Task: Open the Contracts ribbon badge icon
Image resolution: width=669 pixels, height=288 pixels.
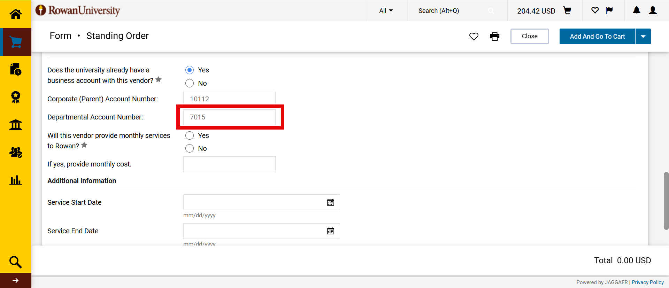Action: (x=16, y=97)
